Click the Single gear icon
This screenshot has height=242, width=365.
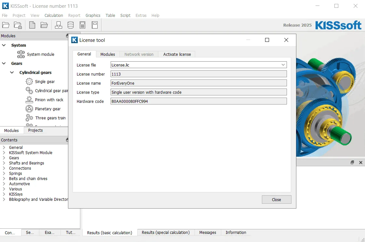tap(29, 81)
